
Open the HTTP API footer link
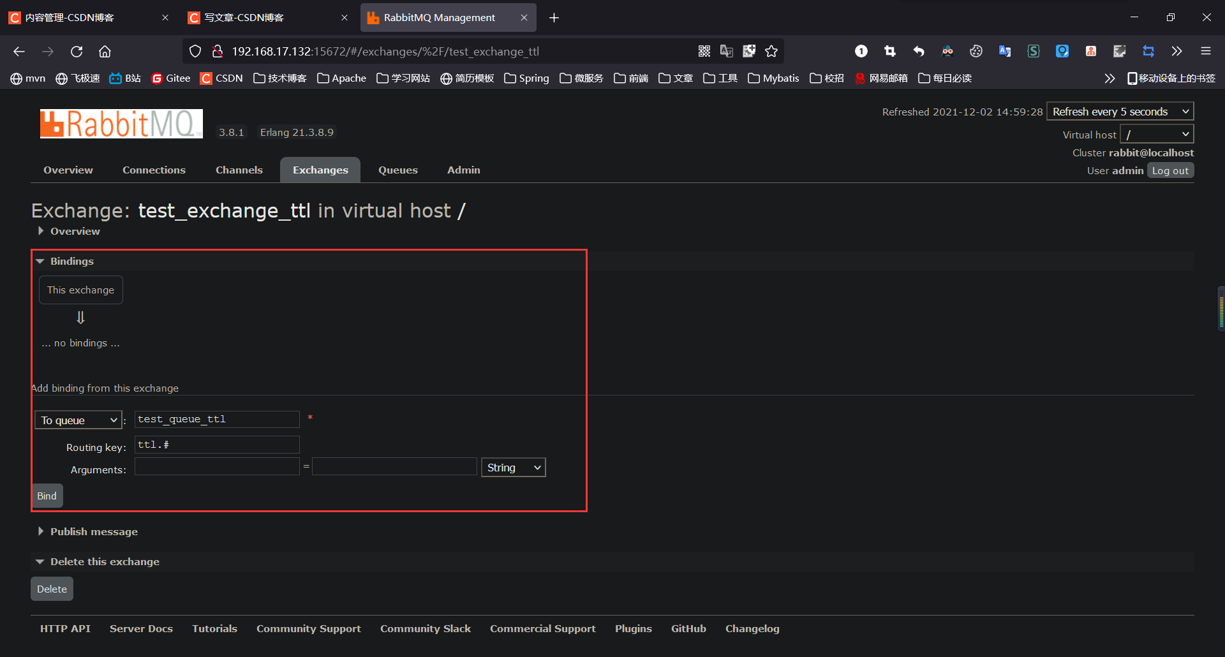[65, 628]
